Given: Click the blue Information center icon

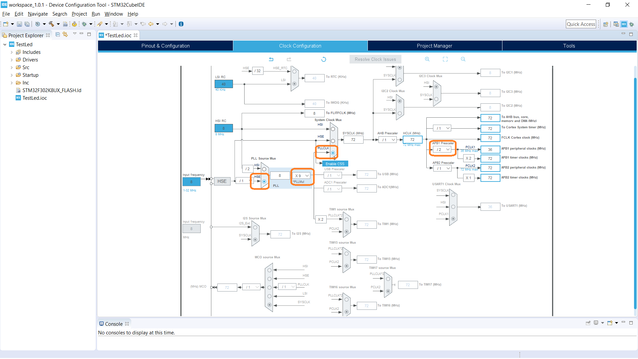Looking at the screenshot, I should point(181,24).
